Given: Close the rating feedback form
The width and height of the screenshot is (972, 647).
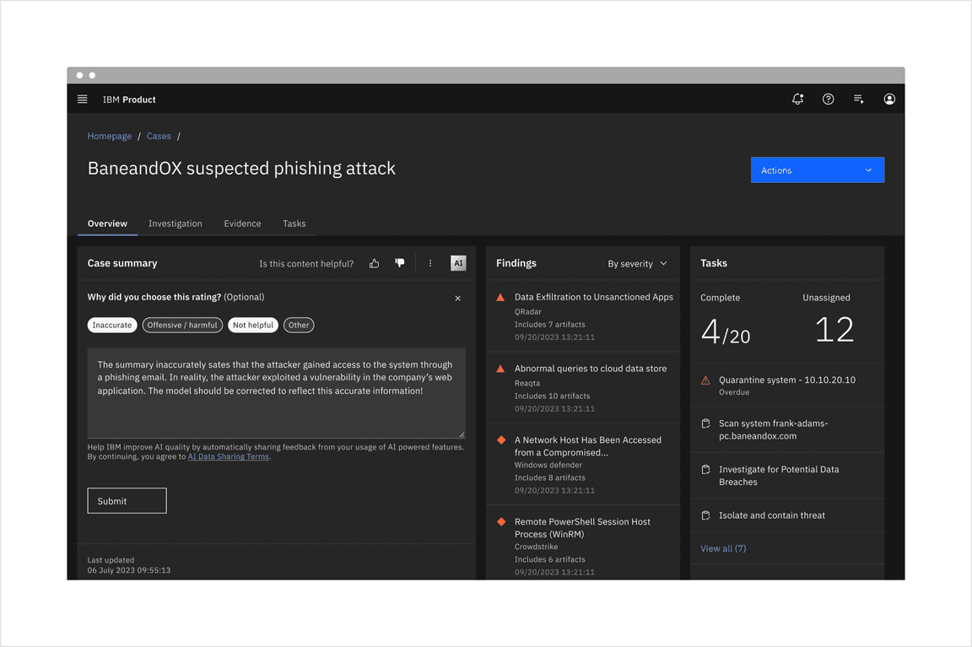Looking at the screenshot, I should [458, 298].
